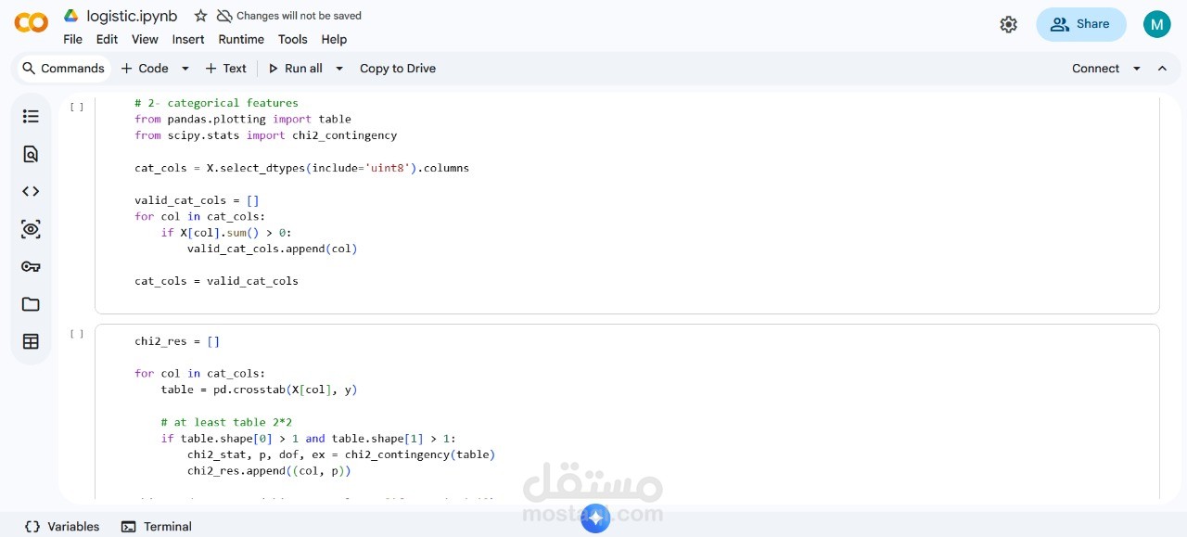The height and width of the screenshot is (537, 1187).
Task: Open the Data explorer eye icon
Action: tap(31, 229)
